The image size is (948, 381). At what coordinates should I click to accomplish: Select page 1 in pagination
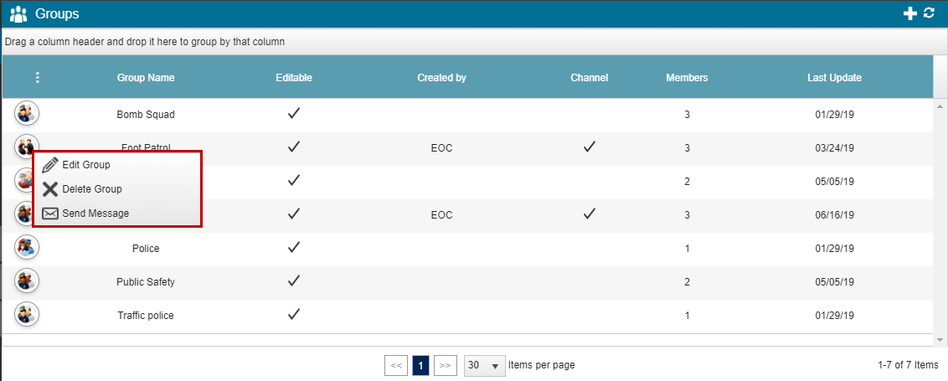pos(420,365)
